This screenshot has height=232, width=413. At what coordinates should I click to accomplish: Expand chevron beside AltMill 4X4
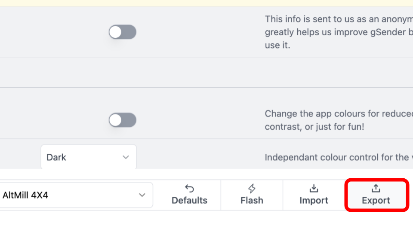(x=142, y=195)
